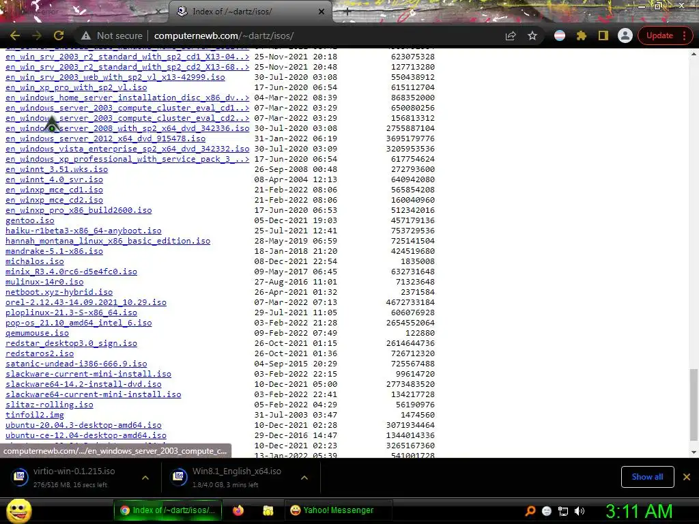This screenshot has width=699, height=524.
Task: Click mandrake-5.1-x86.iso link
Action: coord(54,251)
